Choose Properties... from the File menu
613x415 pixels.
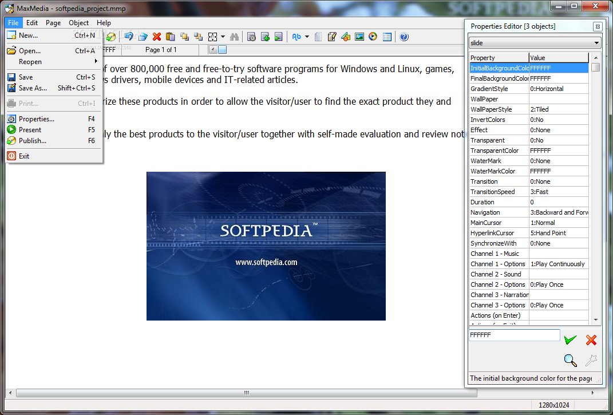click(x=54, y=119)
